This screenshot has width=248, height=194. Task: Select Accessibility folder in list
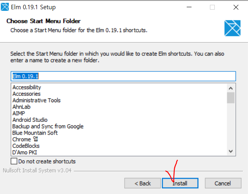(27, 87)
